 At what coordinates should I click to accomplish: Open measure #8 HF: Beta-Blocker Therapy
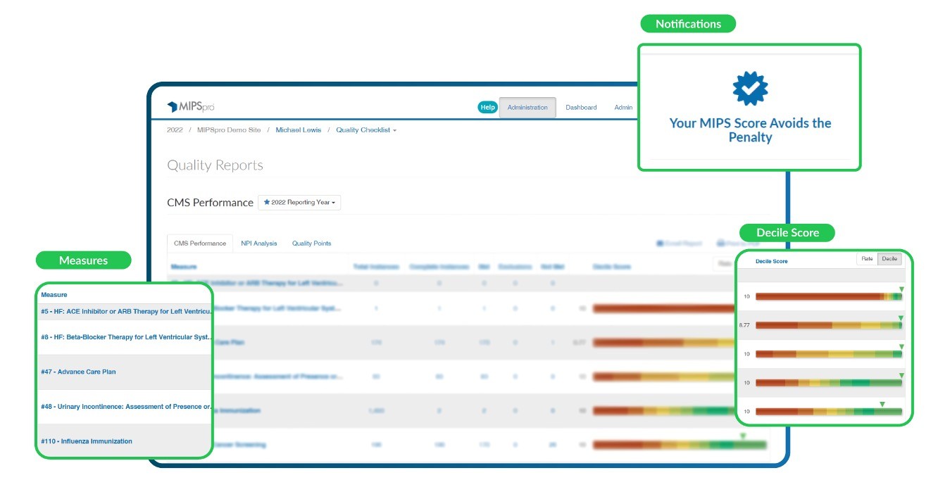pos(126,337)
